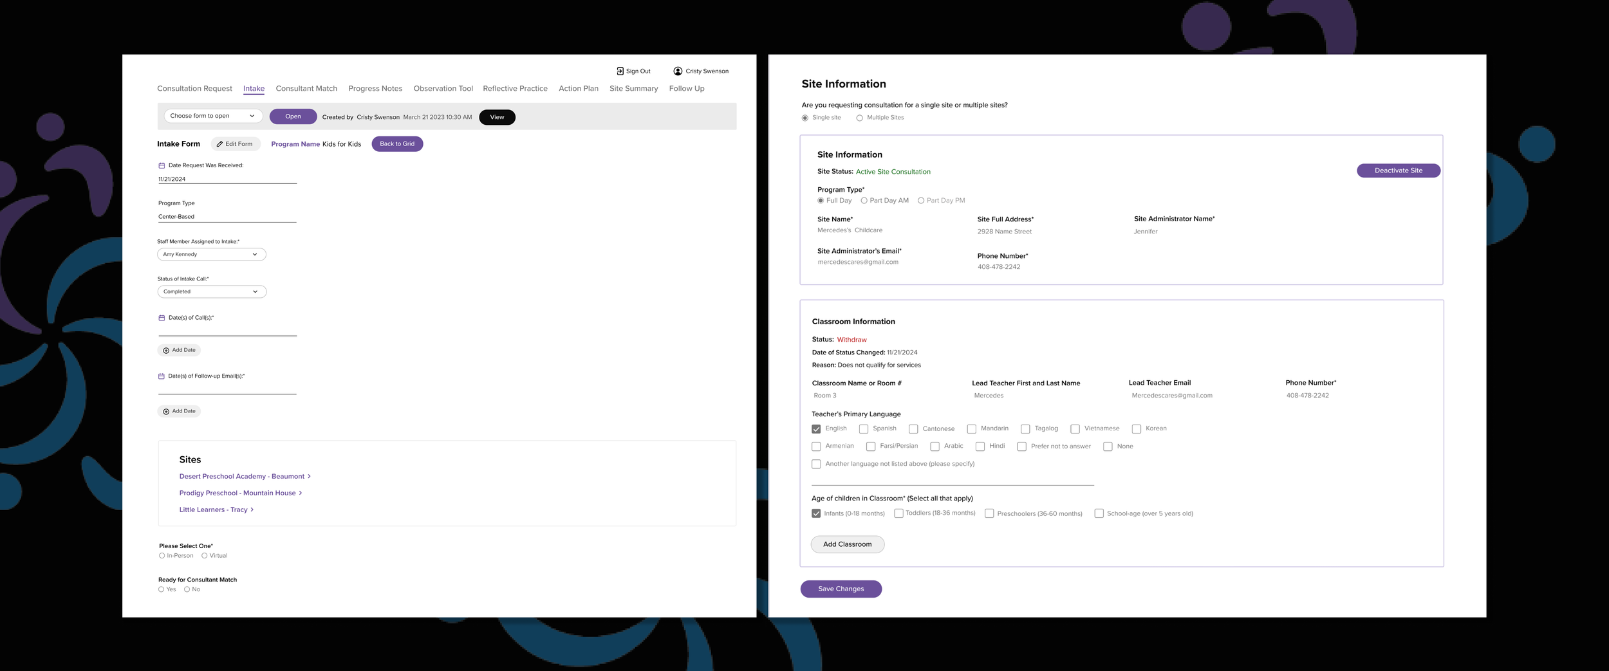This screenshot has width=1609, height=671.
Task: Check the Tagalog language checkbox
Action: [1025, 429]
